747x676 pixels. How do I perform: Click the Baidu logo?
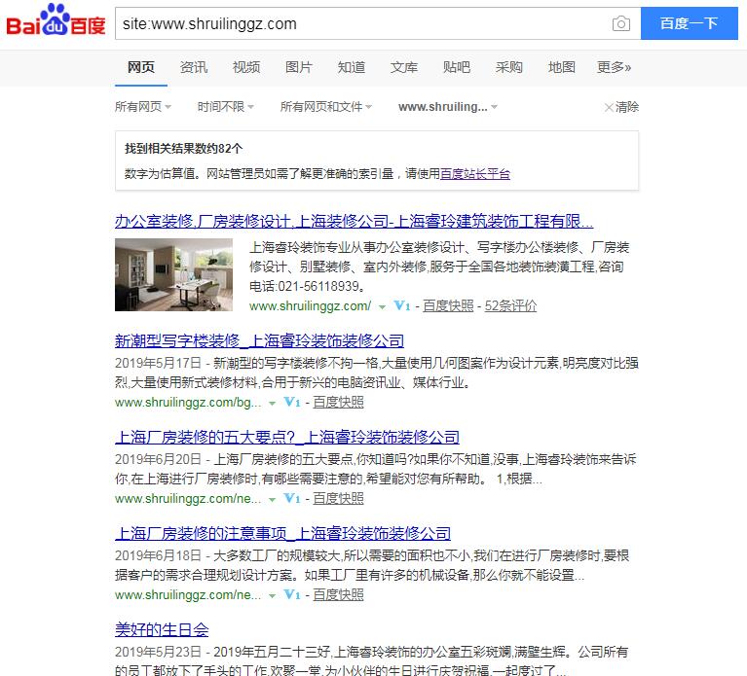[x=56, y=20]
